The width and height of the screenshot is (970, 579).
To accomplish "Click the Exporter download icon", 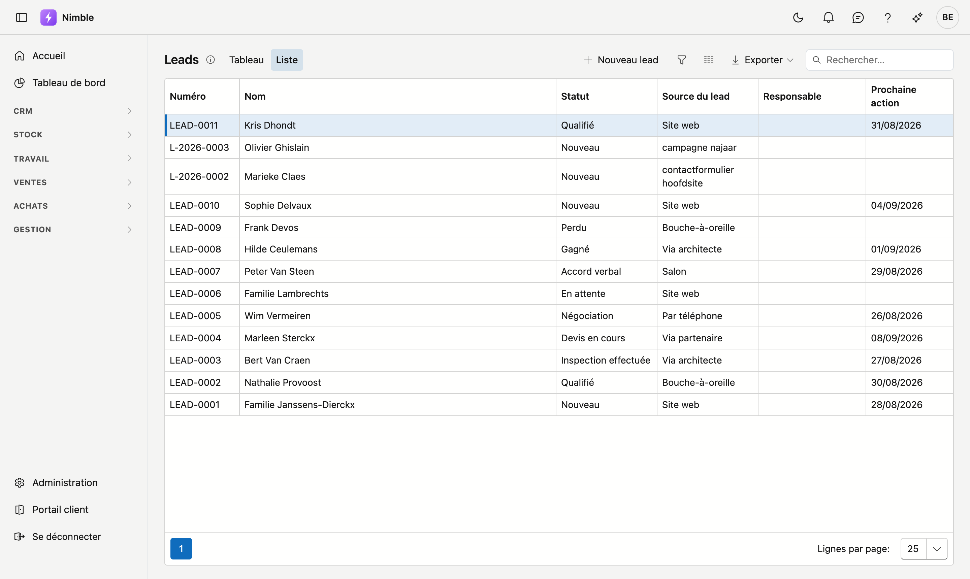I will pos(735,60).
